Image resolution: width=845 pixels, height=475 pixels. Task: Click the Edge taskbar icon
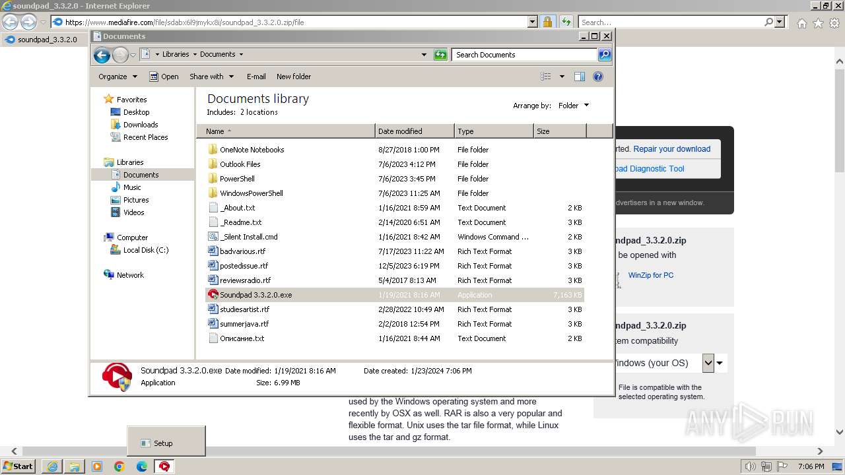142,466
